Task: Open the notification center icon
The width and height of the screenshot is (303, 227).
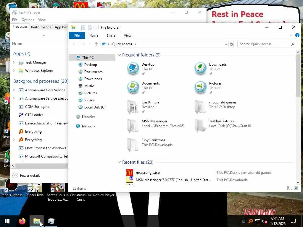Action: [x=293, y=221]
